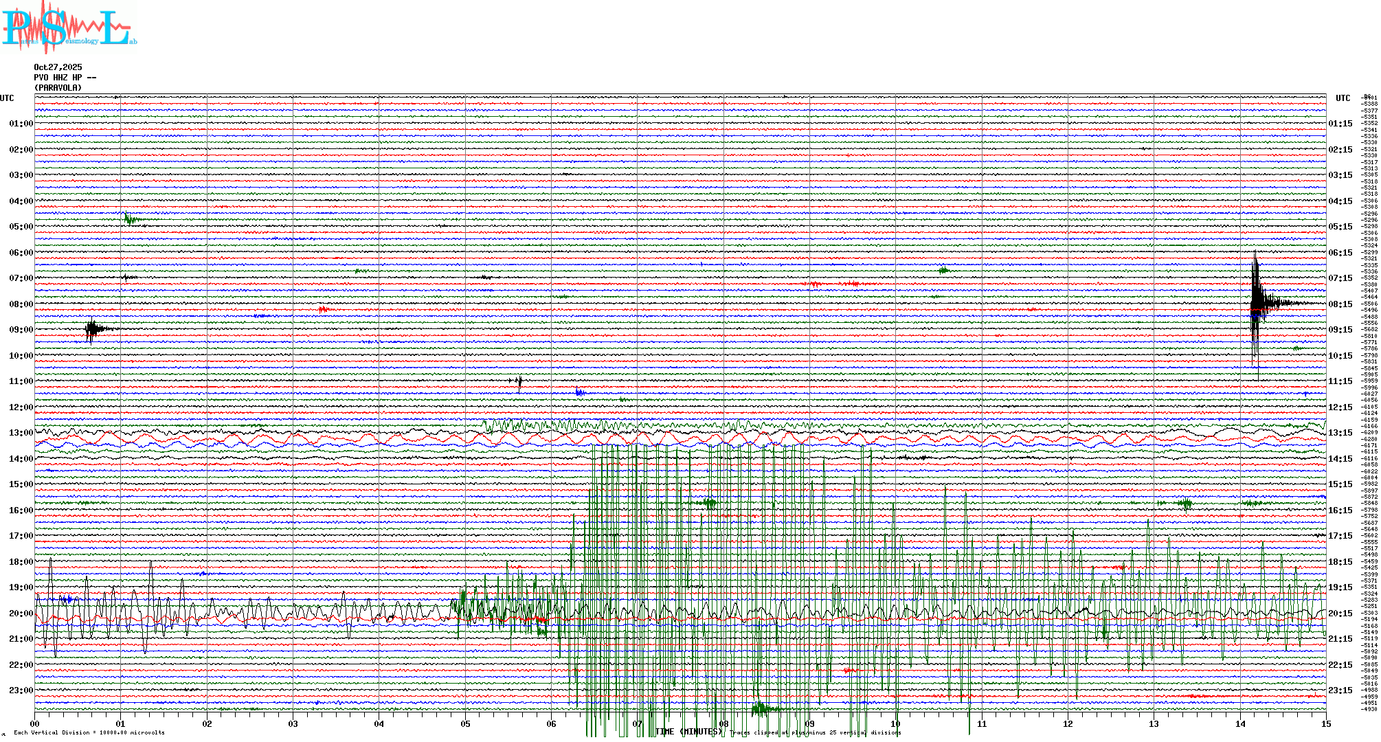
Task: Click the 20:15 time label on right axis
Action: tap(1340, 614)
